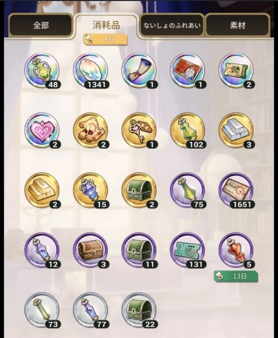This screenshot has height=338, width=278.
Task: Open the 全部 tab
Action: (41, 25)
